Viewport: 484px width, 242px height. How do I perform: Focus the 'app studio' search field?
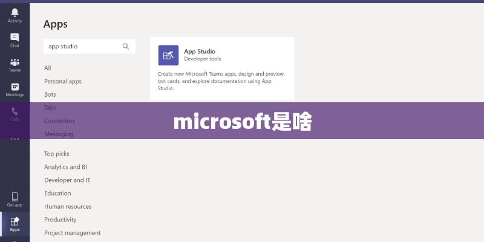click(89, 47)
